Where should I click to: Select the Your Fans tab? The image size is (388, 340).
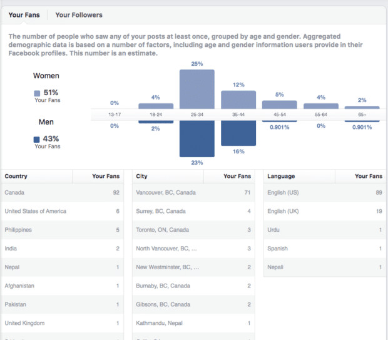point(24,15)
